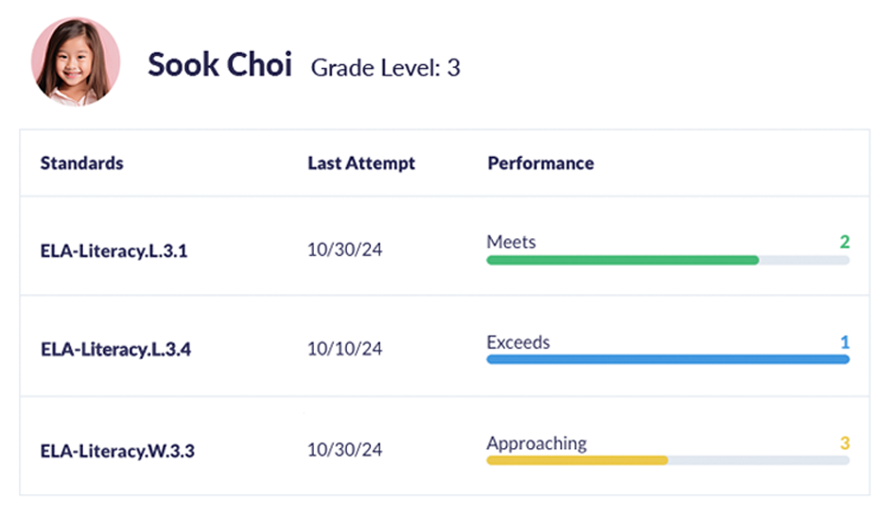Screen dimensions: 889x516
Task: Click the 10/30/24 date for ELA-Literacy.L.3.1
Action: coord(344,249)
